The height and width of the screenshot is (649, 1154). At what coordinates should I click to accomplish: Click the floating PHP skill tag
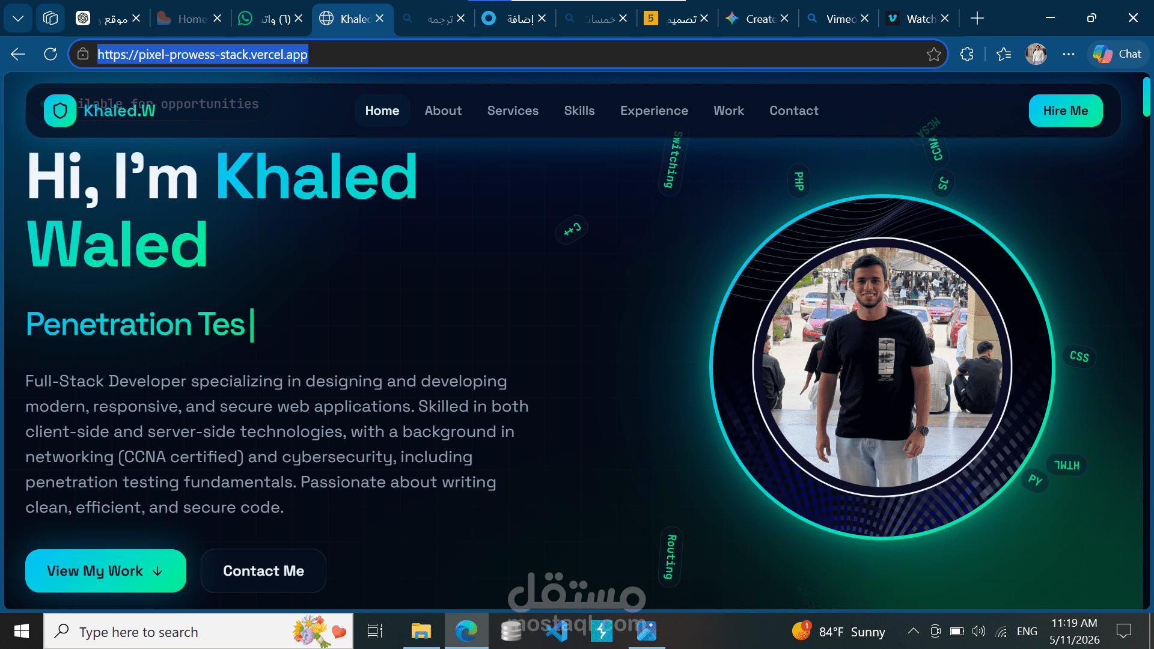tap(799, 181)
